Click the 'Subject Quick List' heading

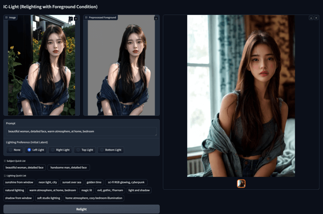(16, 161)
